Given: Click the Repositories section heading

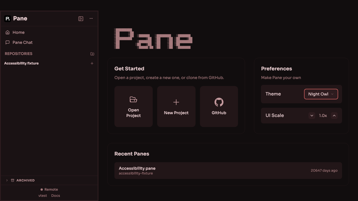Looking at the screenshot, I should pos(18,54).
